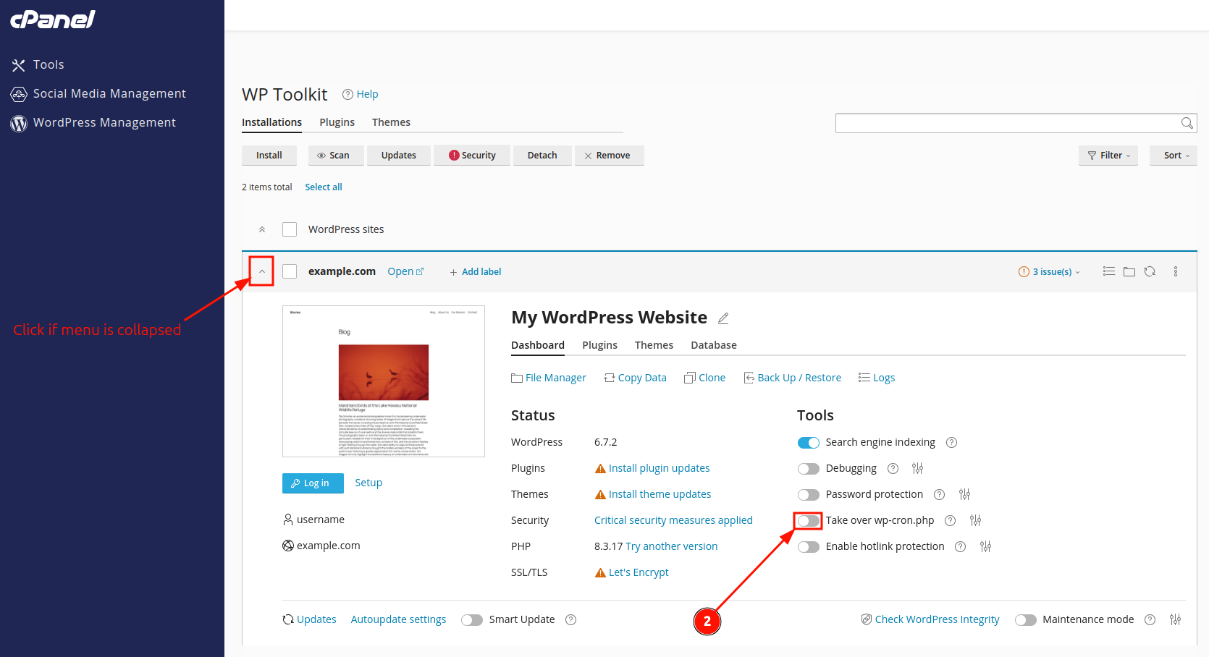Click Critical security measures applied link
The width and height of the screenshot is (1209, 657).
click(673, 520)
